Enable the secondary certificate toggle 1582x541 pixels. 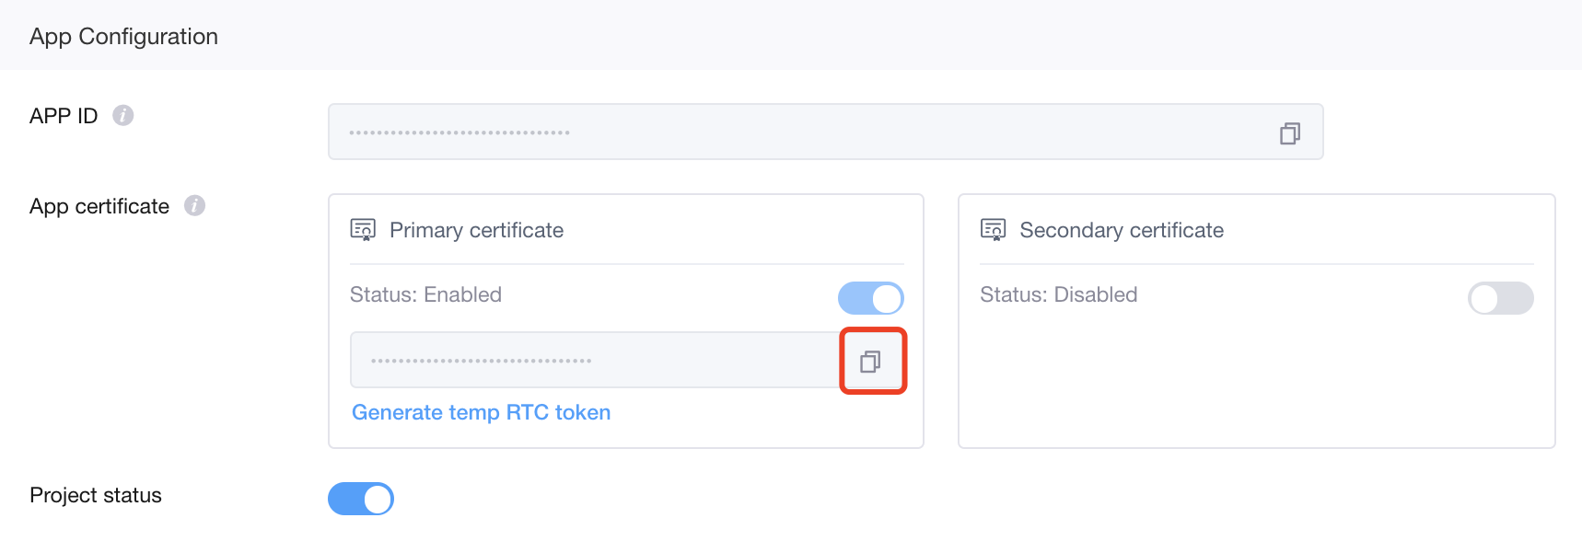[x=1501, y=298]
